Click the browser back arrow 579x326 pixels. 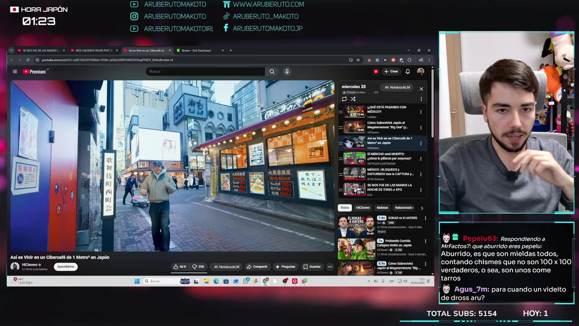(12, 60)
